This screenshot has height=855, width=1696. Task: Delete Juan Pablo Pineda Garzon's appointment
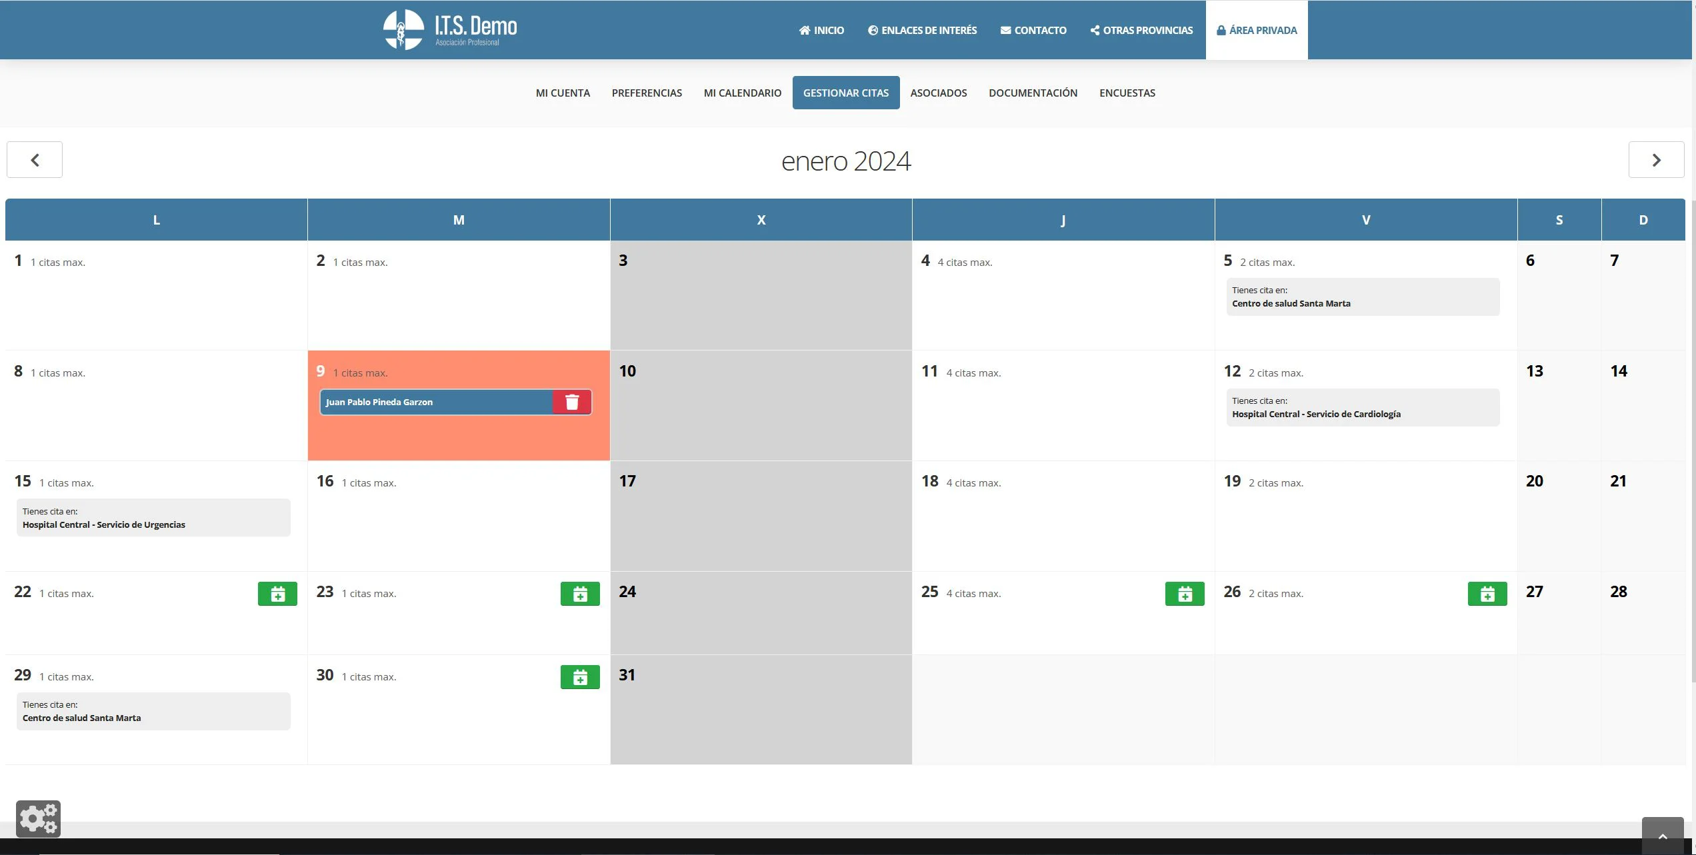point(572,402)
